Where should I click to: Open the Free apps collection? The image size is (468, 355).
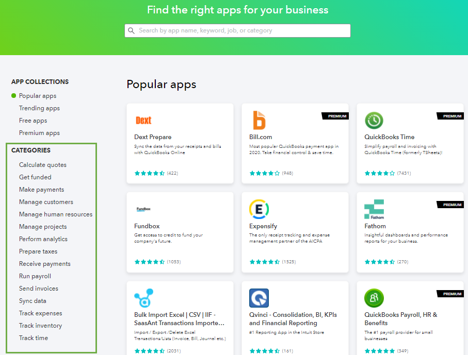33,121
